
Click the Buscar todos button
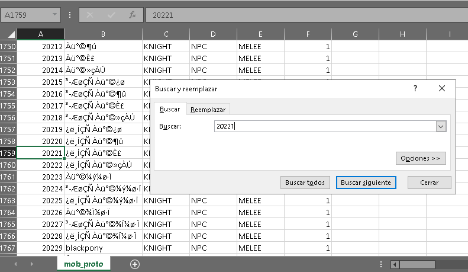305,183
